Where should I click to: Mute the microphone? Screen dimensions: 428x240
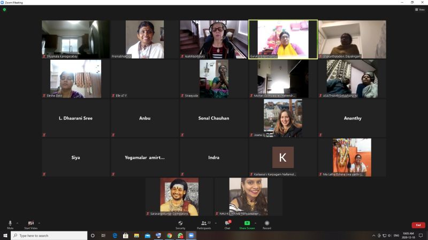pos(10,223)
